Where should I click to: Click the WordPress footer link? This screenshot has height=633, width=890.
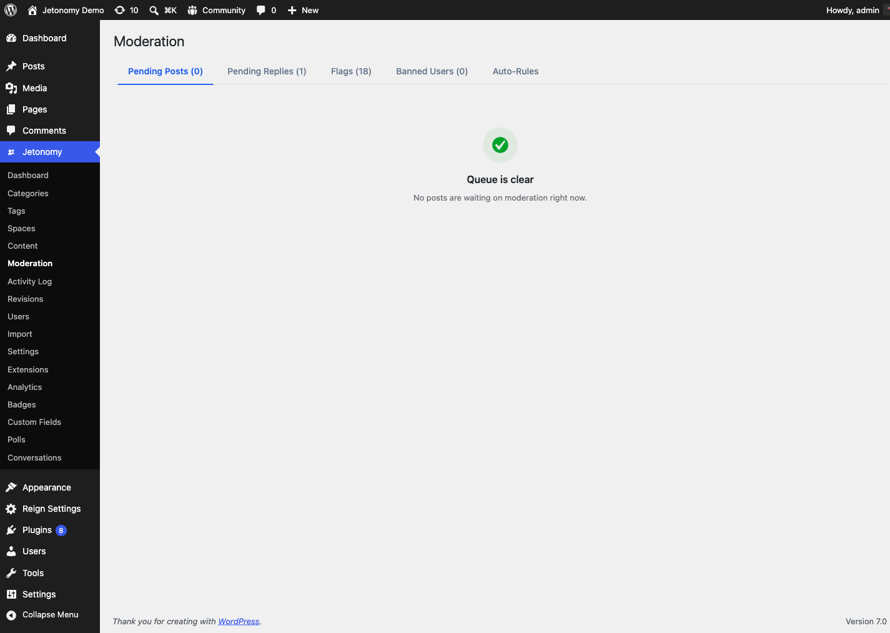click(239, 622)
